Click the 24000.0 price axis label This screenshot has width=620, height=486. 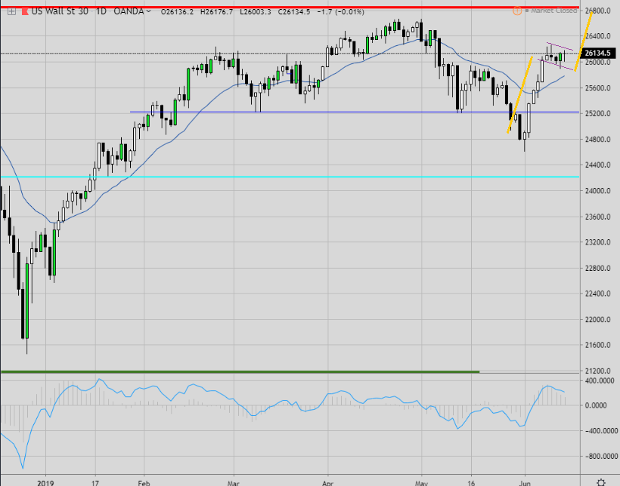pos(600,191)
